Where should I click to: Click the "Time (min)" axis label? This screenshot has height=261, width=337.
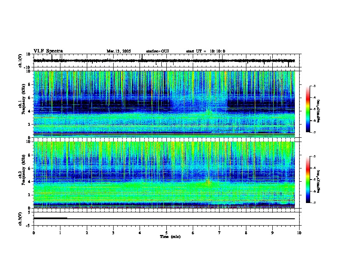pyautogui.click(x=170, y=237)
